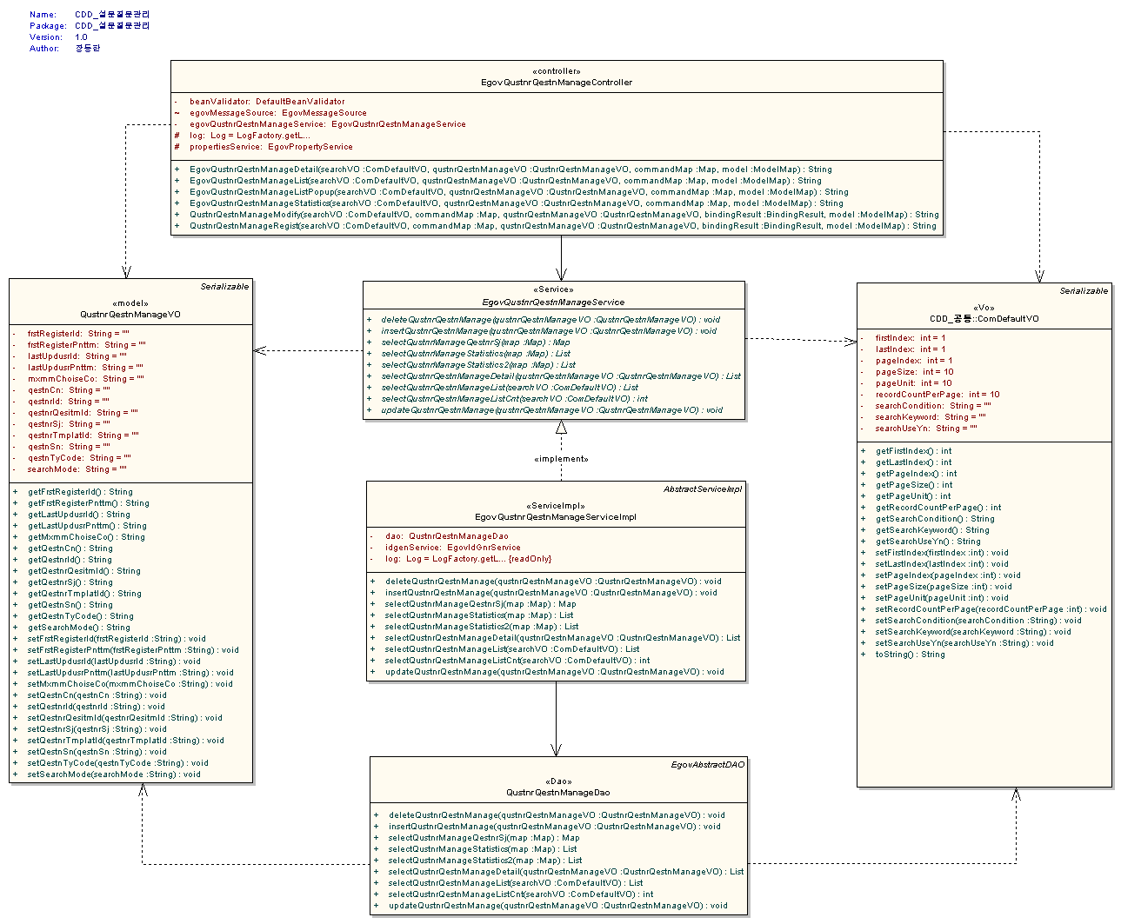Select the ComDefaultVO class header
Viewport: 1121px width, 924px height.
coord(984,319)
